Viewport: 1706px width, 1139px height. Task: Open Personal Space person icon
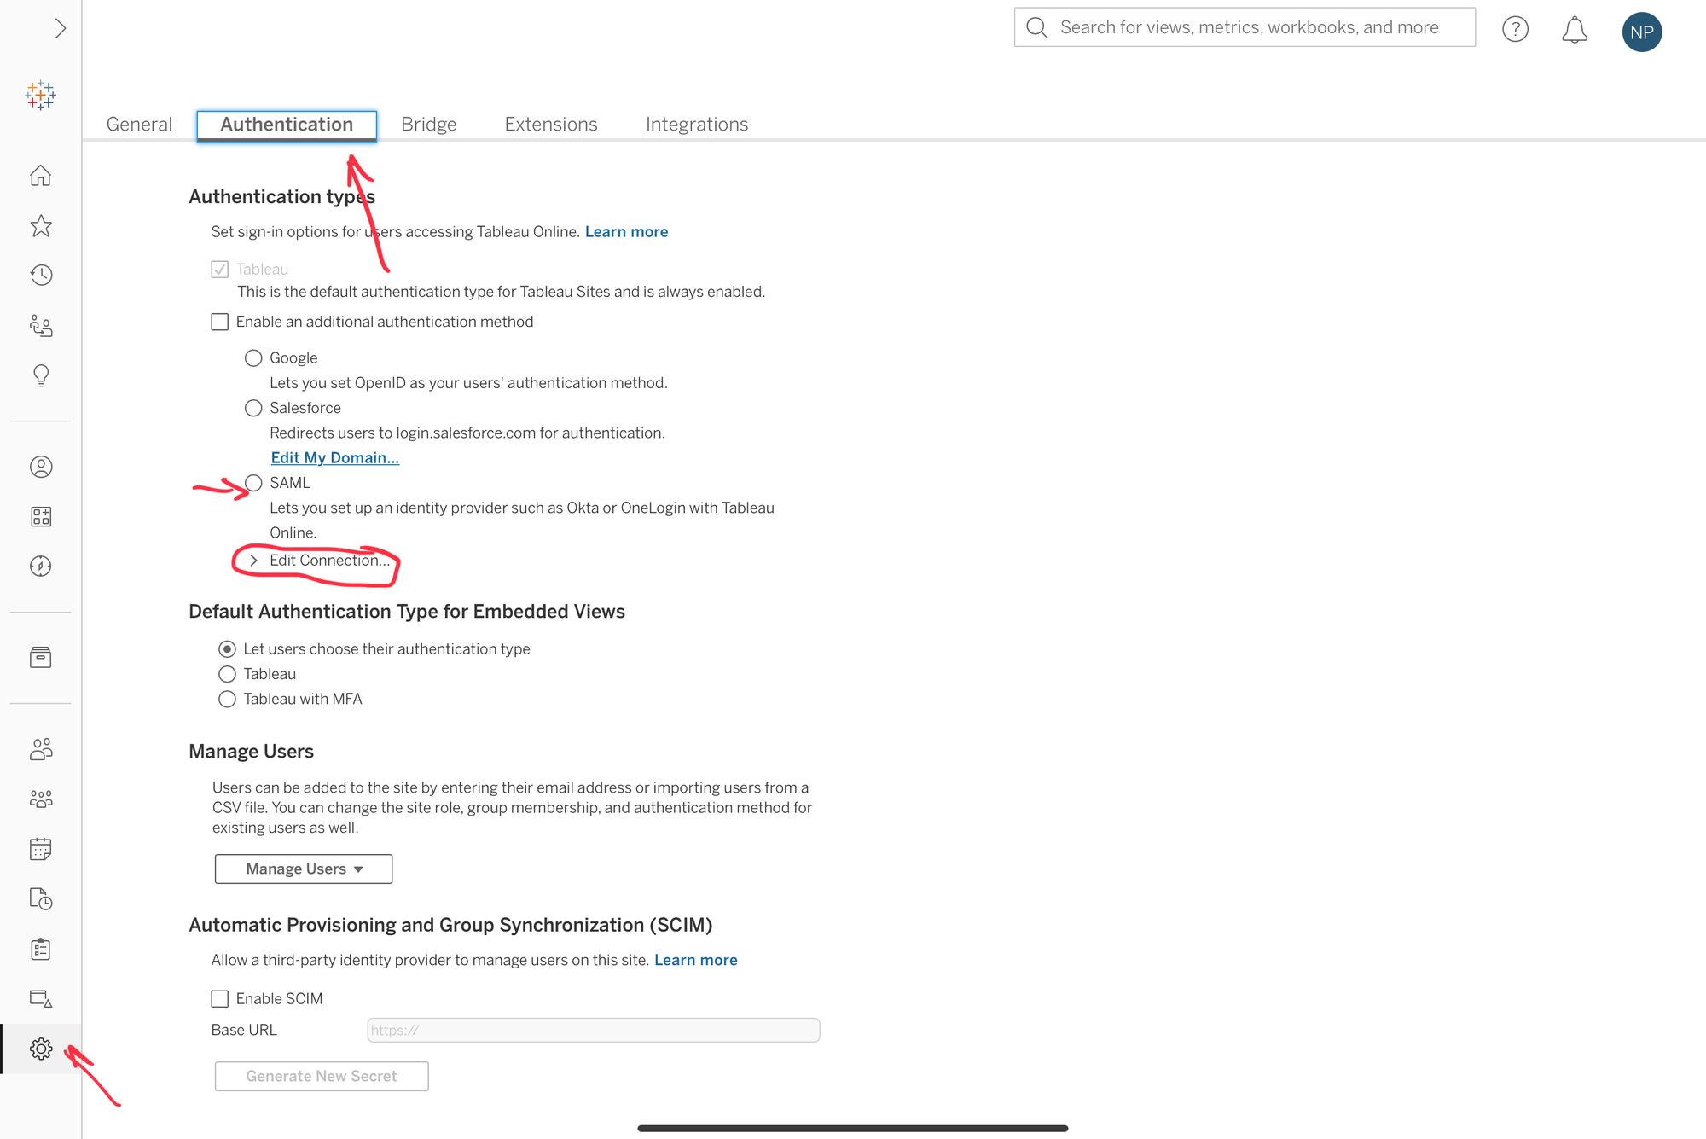click(41, 467)
